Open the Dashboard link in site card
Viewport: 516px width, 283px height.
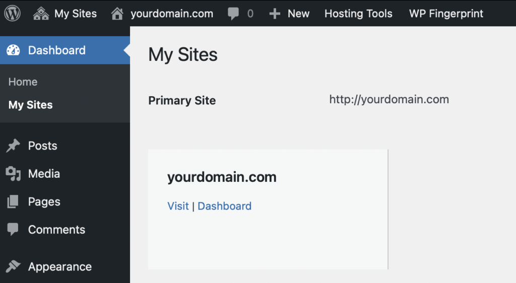coord(224,206)
